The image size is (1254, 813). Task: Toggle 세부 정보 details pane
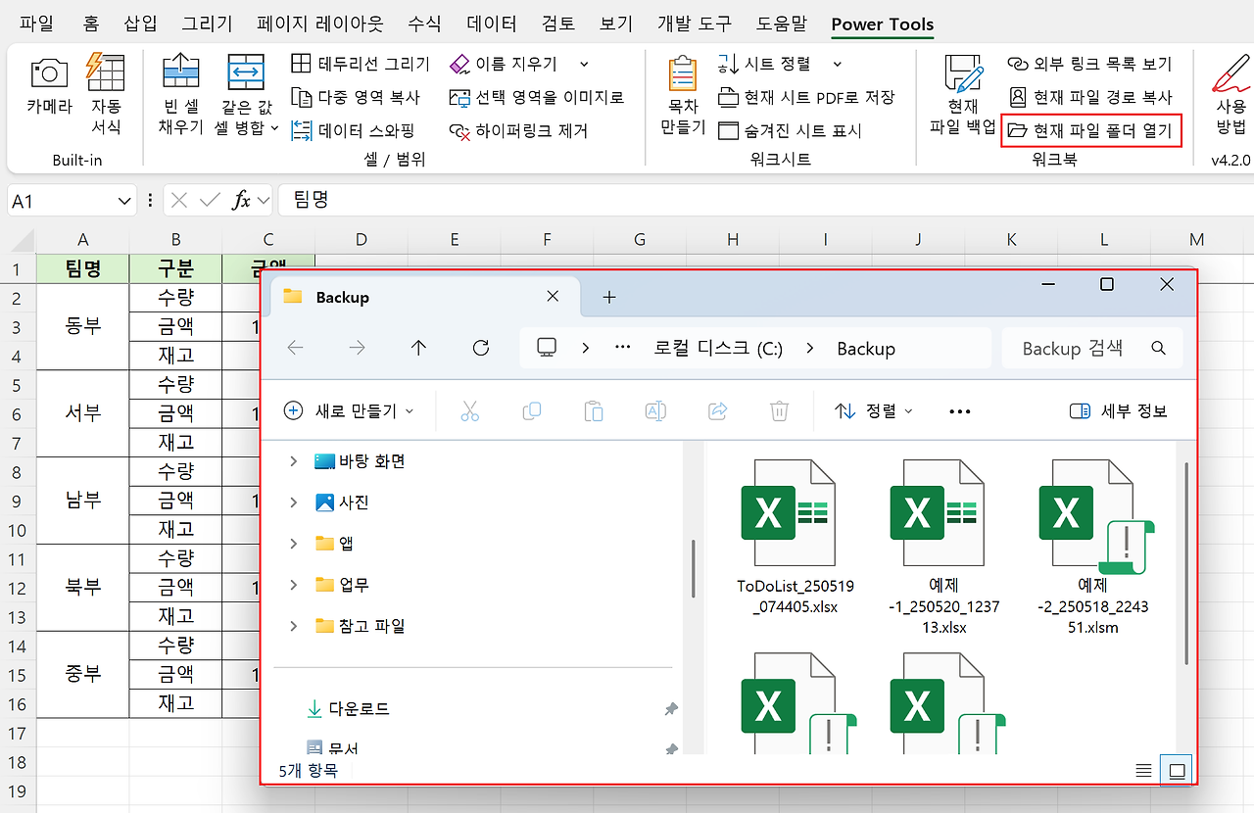1118,411
